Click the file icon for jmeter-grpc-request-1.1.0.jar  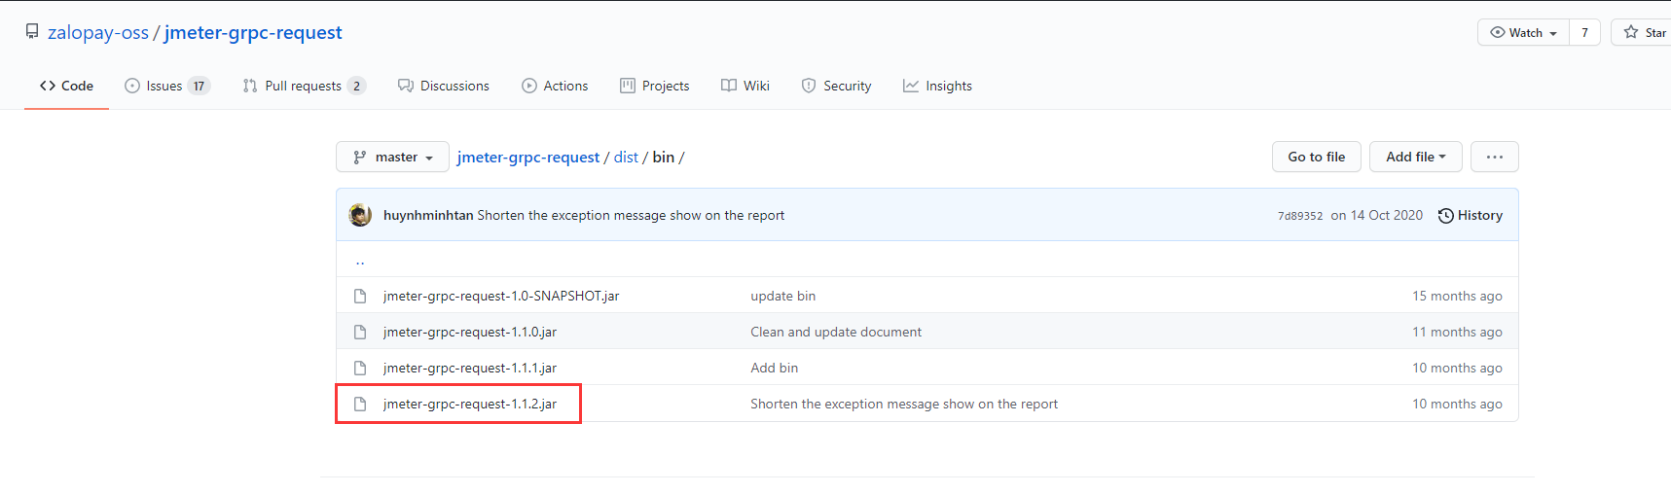(360, 332)
